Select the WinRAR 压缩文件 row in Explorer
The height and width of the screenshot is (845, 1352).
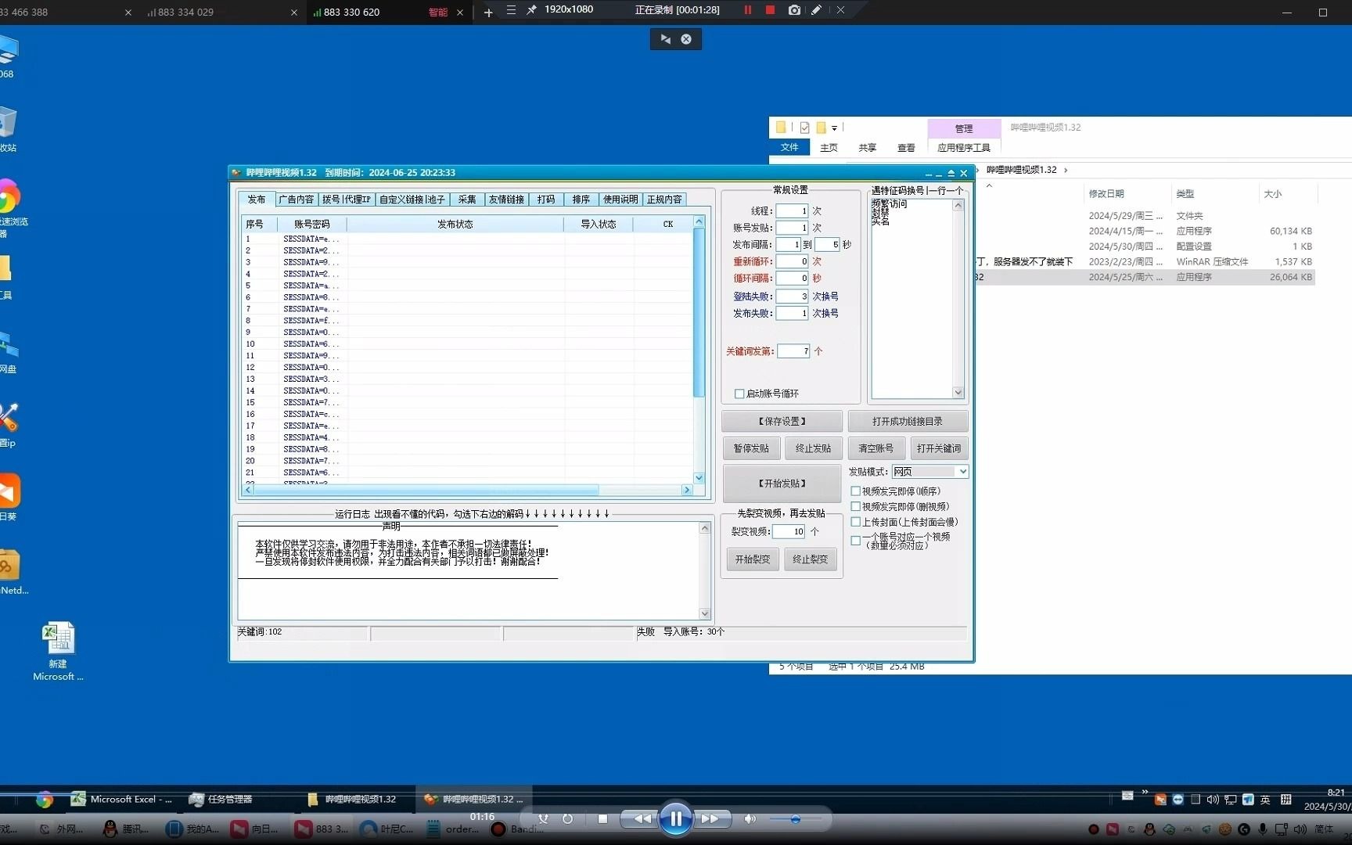pyautogui.click(x=1146, y=261)
